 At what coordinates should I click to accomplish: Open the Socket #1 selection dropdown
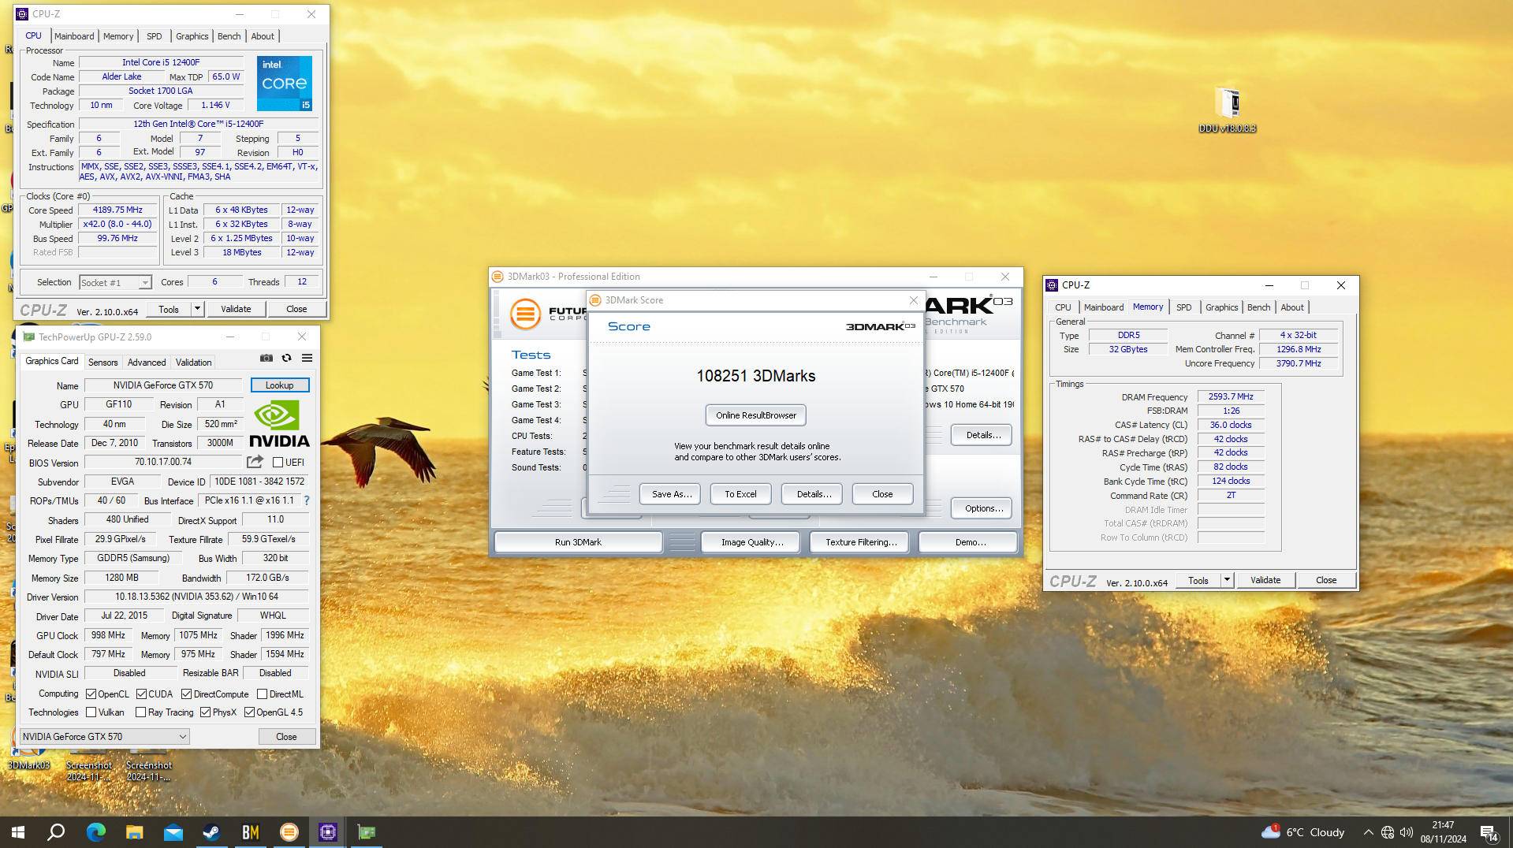115,283
